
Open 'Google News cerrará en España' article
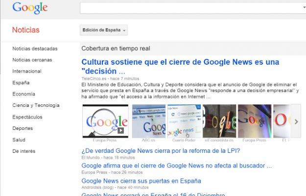coord(153,194)
